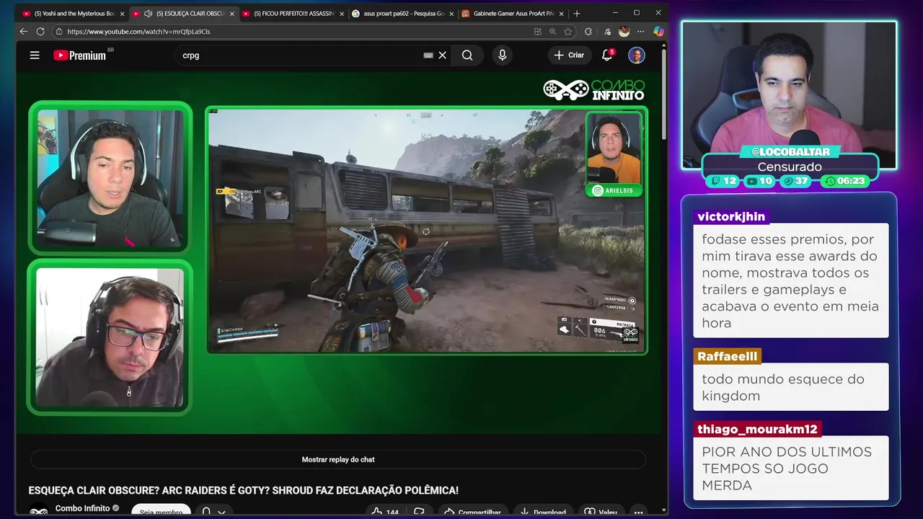Click the 06:23 timer badge
The image size is (923, 519).
845,181
